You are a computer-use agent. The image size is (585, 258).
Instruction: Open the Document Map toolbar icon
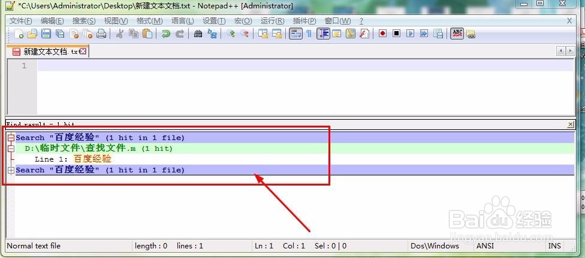click(x=350, y=34)
